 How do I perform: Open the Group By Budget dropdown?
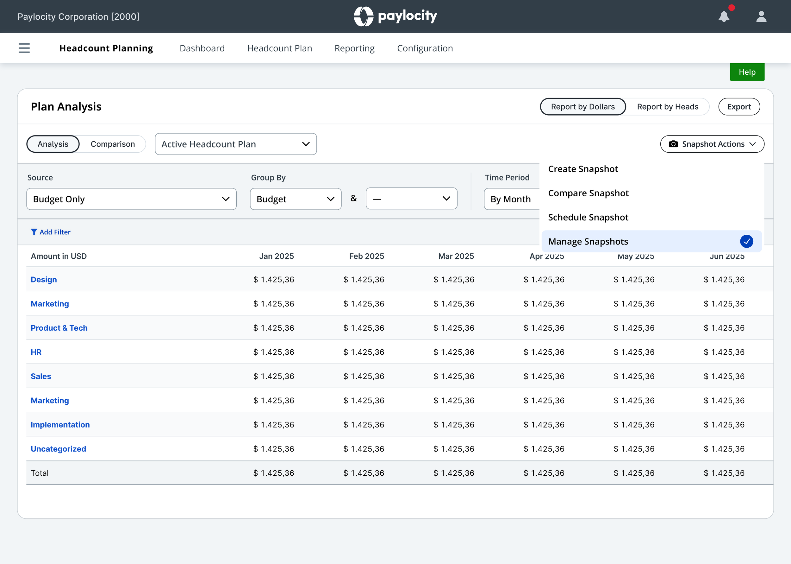coord(295,199)
